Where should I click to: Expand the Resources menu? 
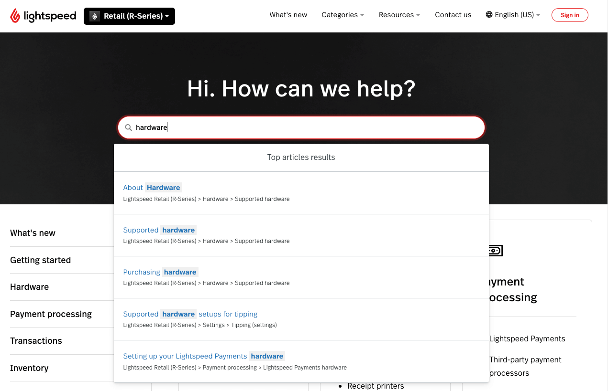click(x=399, y=15)
